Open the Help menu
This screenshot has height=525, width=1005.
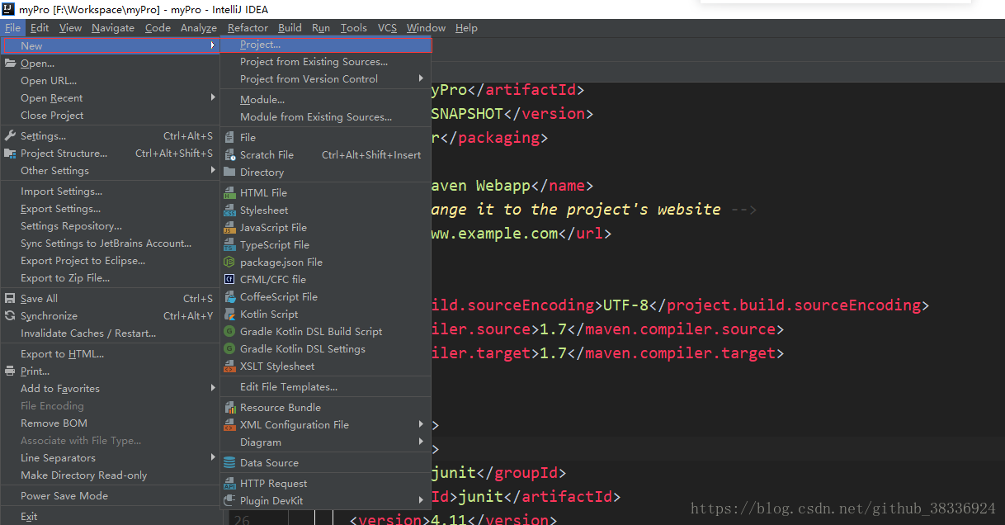466,27
